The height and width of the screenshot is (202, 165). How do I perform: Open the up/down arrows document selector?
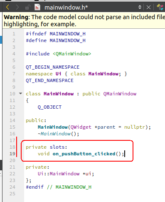point(140,7)
